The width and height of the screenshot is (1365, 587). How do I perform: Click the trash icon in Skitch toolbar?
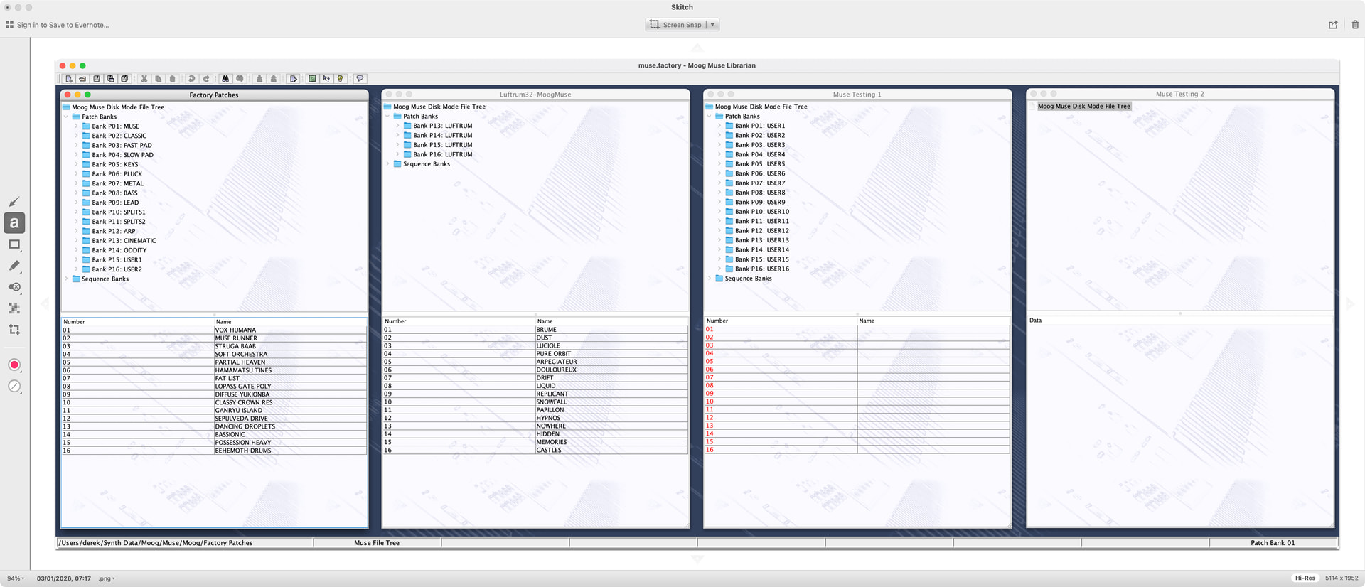click(1355, 25)
